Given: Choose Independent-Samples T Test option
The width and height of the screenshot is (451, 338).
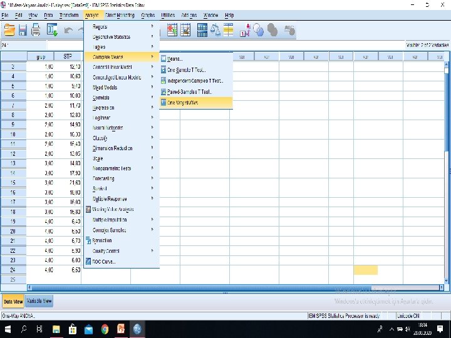Looking at the screenshot, I should 196,81.
